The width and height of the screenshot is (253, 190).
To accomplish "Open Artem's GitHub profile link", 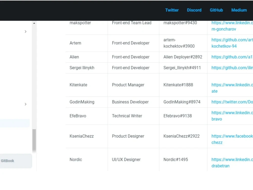I will [x=232, y=43].
